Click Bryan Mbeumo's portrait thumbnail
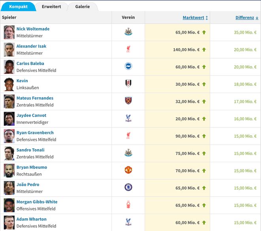The height and width of the screenshot is (231, 261). (x=9, y=170)
